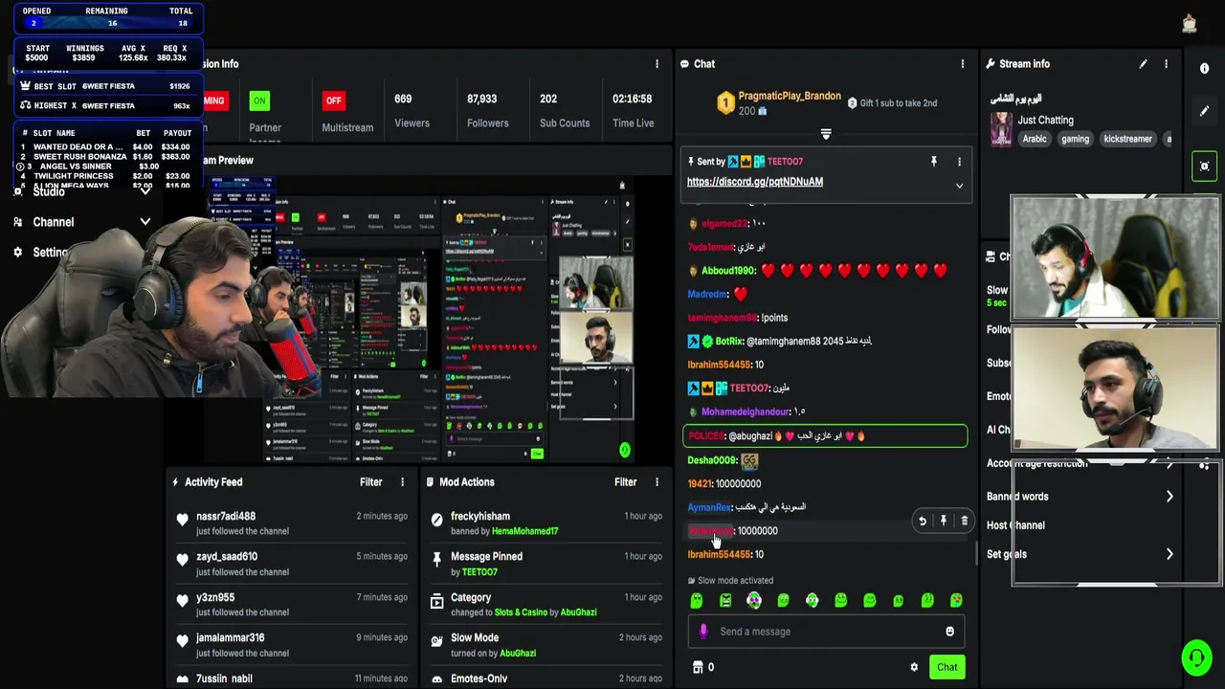Click the Stream Preview video thumbnail

[421, 321]
